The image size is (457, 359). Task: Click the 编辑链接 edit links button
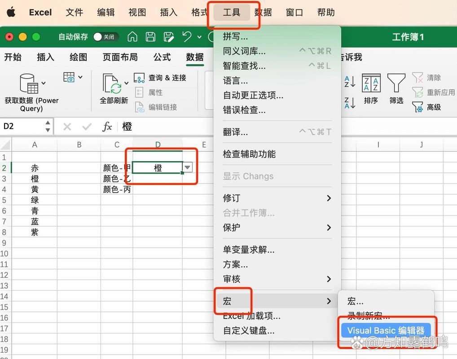coord(156,107)
